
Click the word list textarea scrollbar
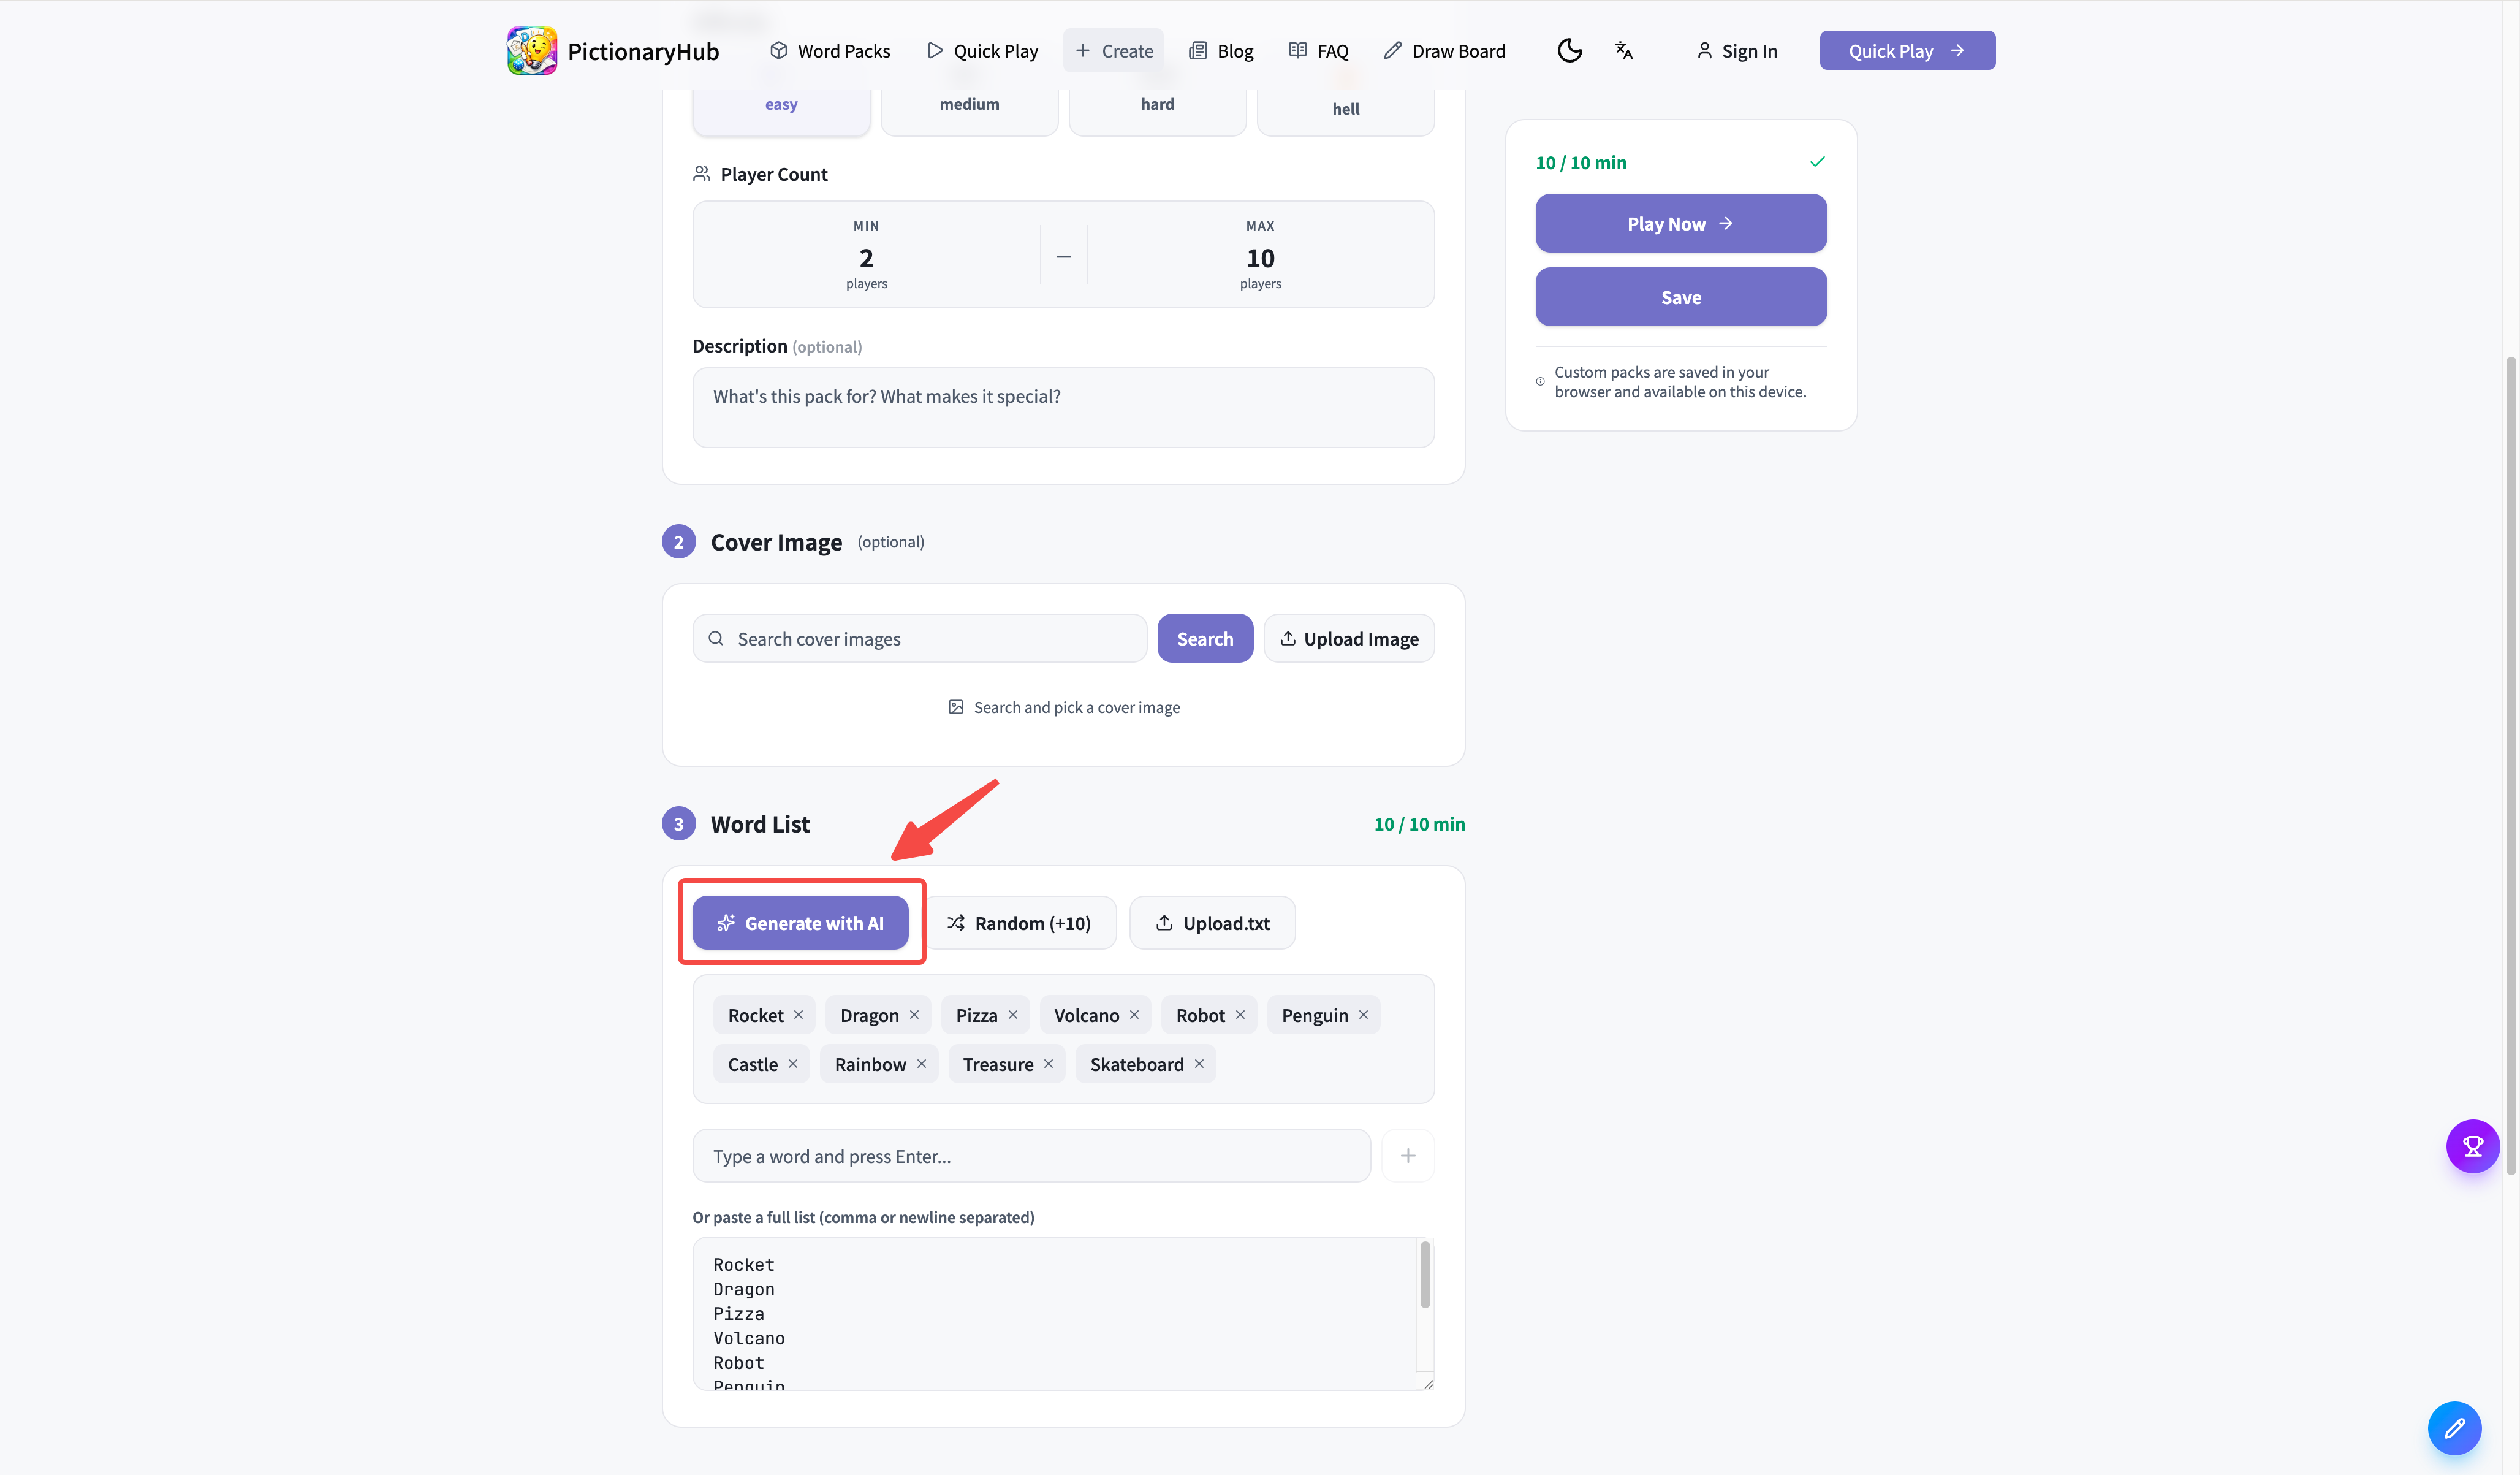(x=1425, y=1275)
